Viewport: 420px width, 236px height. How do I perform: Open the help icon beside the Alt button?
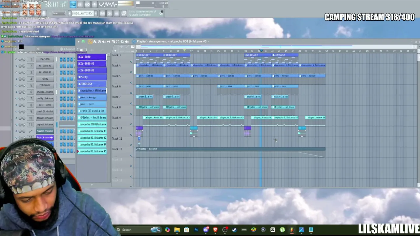pos(124,13)
